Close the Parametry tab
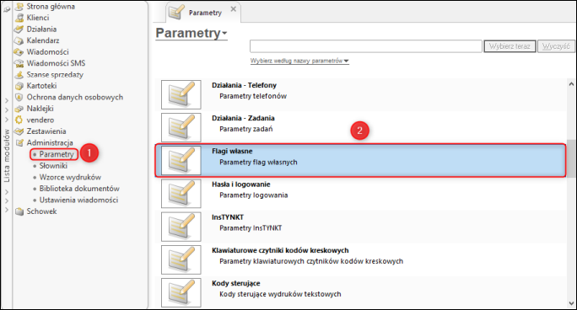The image size is (577, 310). pos(234,9)
